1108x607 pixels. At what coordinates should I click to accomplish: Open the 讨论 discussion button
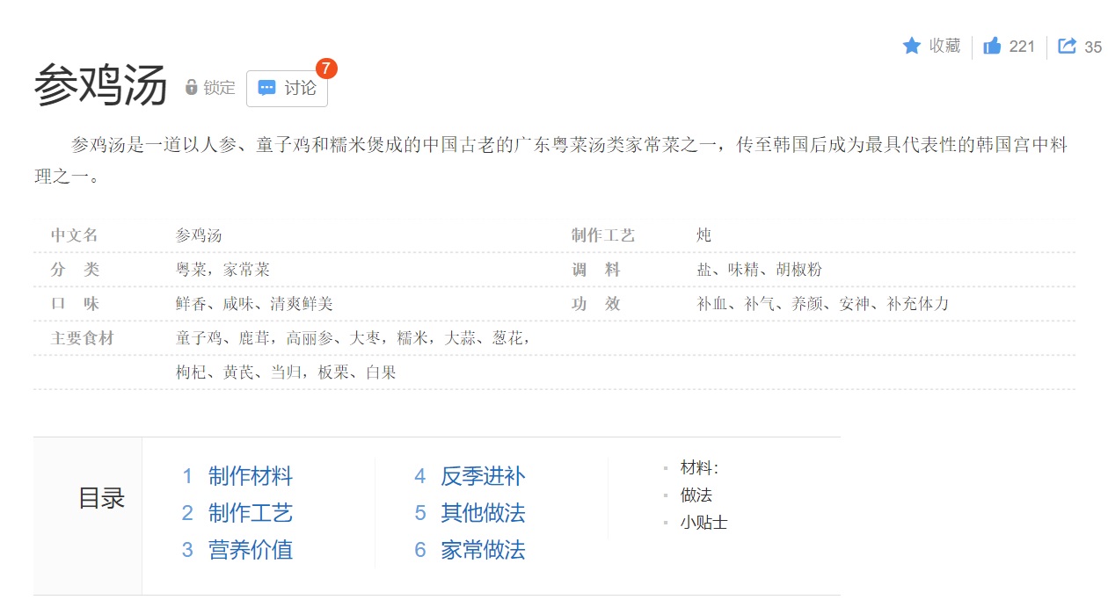click(x=287, y=88)
